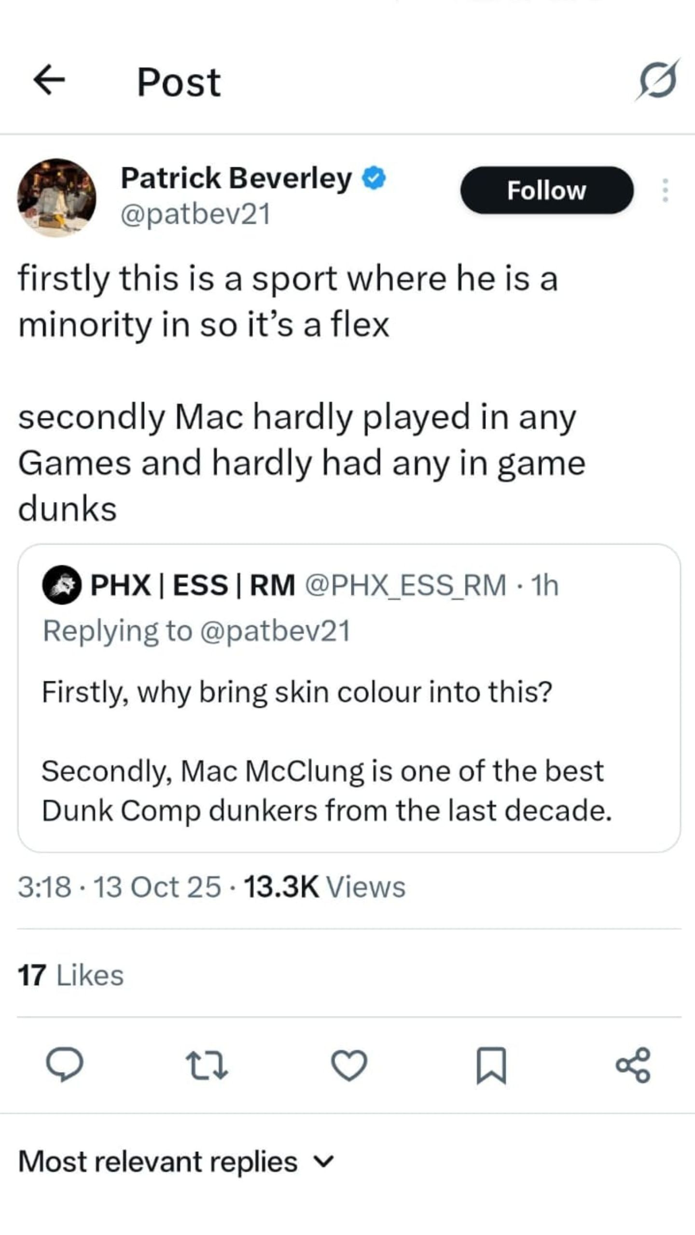Image resolution: width=695 pixels, height=1235 pixels.
Task: Share the post via share icon
Action: click(x=633, y=1066)
